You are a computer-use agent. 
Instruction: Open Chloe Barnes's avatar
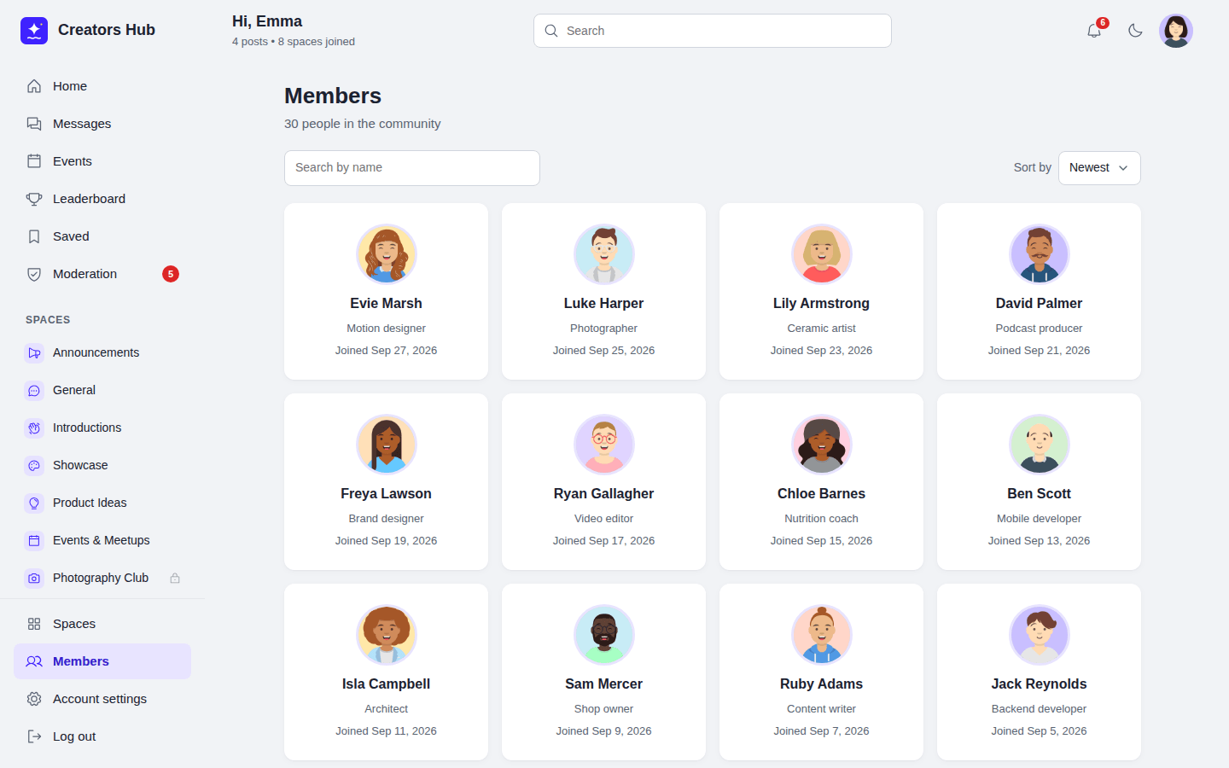click(822, 445)
